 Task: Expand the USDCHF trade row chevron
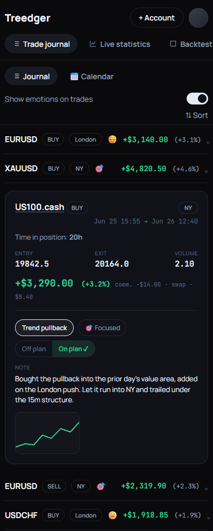pyautogui.click(x=208, y=518)
